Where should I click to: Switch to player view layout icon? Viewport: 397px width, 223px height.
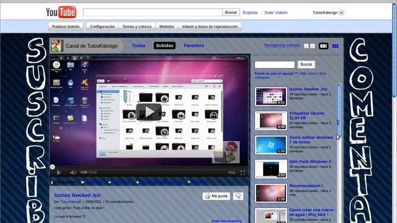tap(323, 46)
